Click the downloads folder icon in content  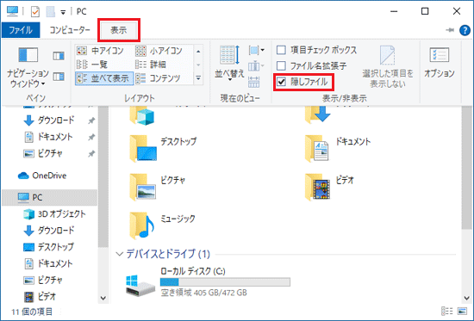(x=317, y=114)
